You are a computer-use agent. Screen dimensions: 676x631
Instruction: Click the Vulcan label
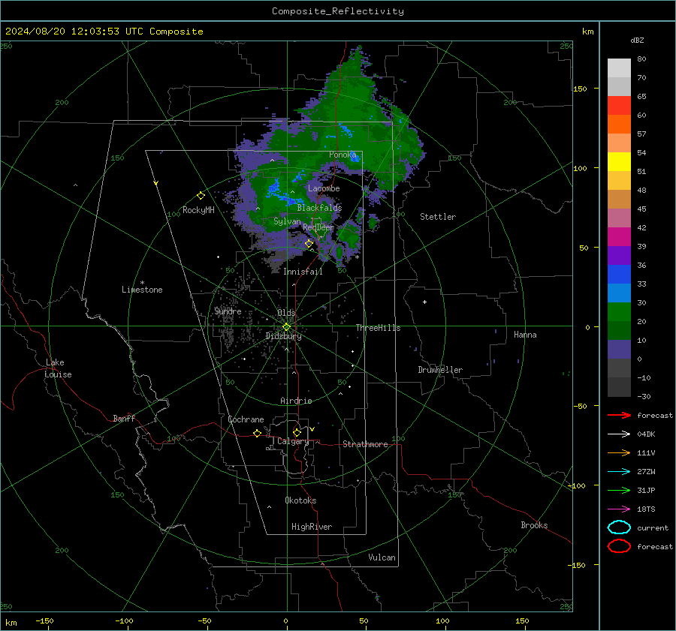[382, 557]
